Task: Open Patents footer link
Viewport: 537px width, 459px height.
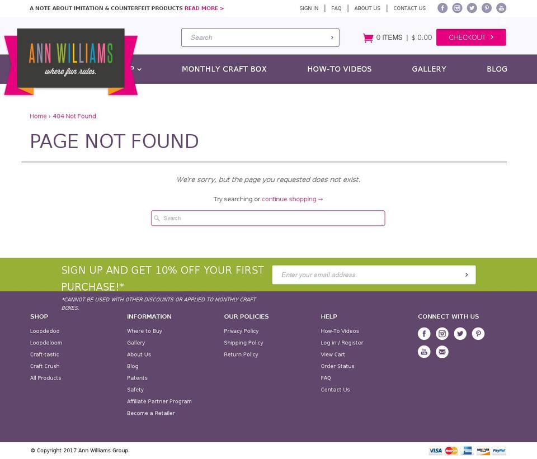Action: pyautogui.click(x=138, y=378)
